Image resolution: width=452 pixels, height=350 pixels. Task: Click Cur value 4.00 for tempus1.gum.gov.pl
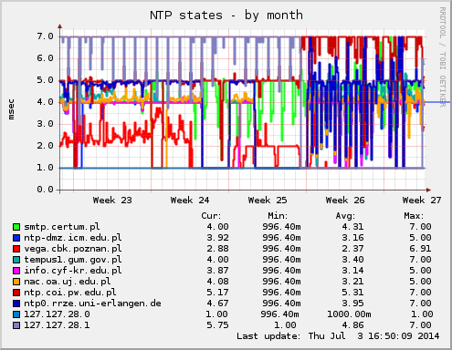click(217, 260)
